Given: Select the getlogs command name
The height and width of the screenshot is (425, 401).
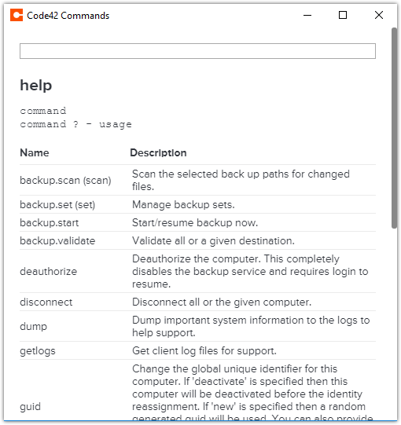Looking at the screenshot, I should [38, 351].
